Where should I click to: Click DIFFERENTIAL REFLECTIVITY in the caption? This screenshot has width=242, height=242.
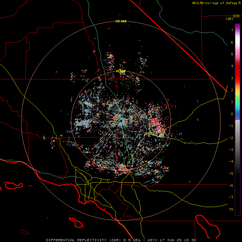click(76, 240)
